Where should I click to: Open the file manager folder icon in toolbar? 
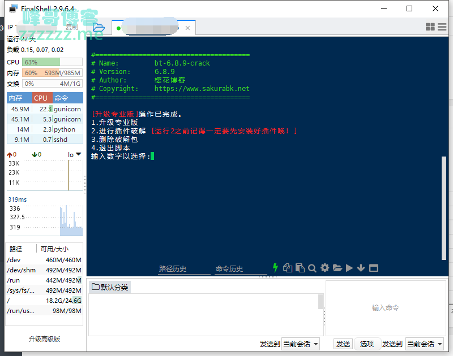337,268
